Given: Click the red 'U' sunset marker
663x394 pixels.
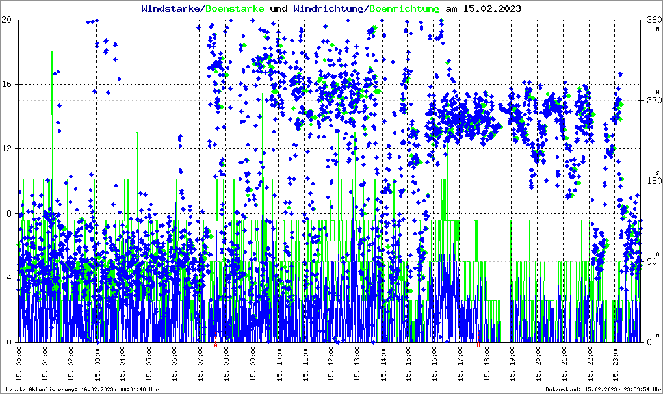Looking at the screenshot, I should (x=478, y=345).
